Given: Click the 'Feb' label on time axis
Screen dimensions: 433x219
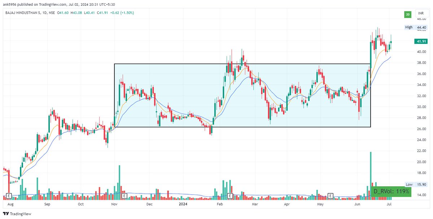Looking at the screenshot, I should 219,204.
